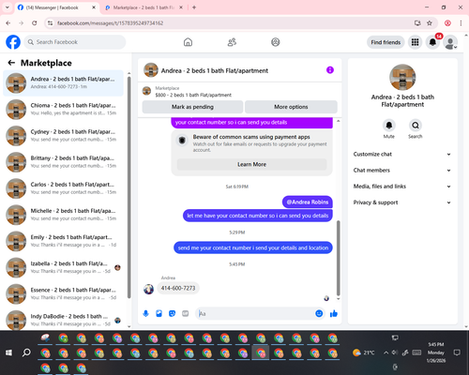Open the Friends icon in top navigation

coord(232,42)
